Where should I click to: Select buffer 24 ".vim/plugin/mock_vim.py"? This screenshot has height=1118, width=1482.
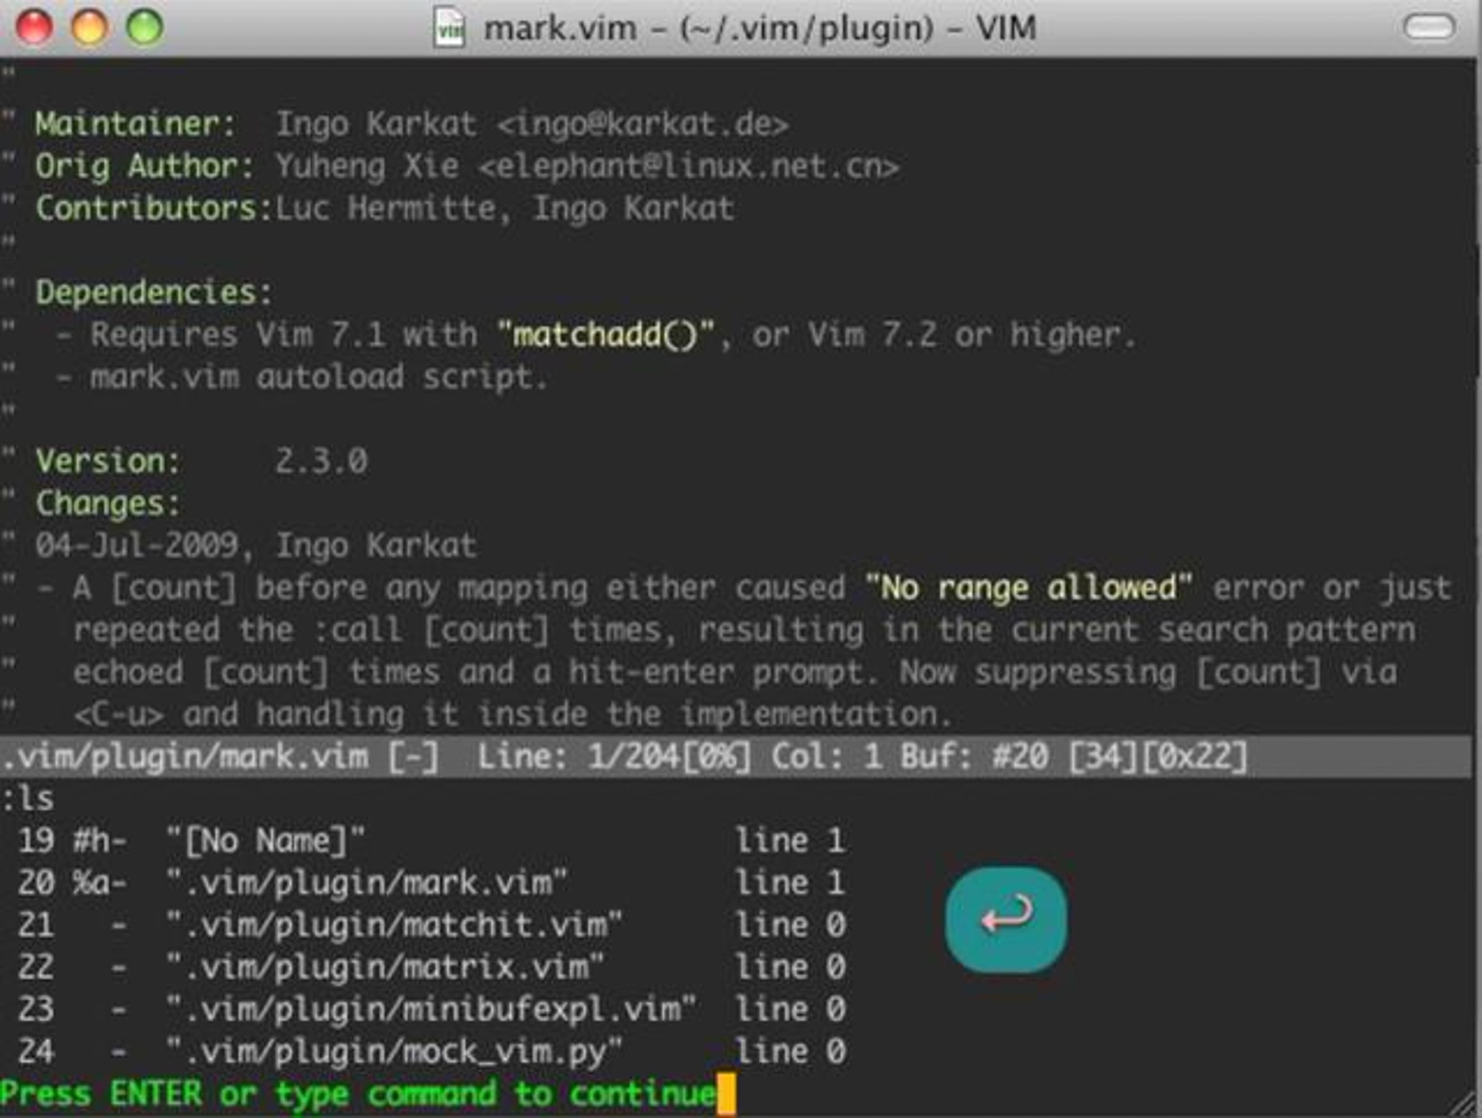coord(431,1052)
